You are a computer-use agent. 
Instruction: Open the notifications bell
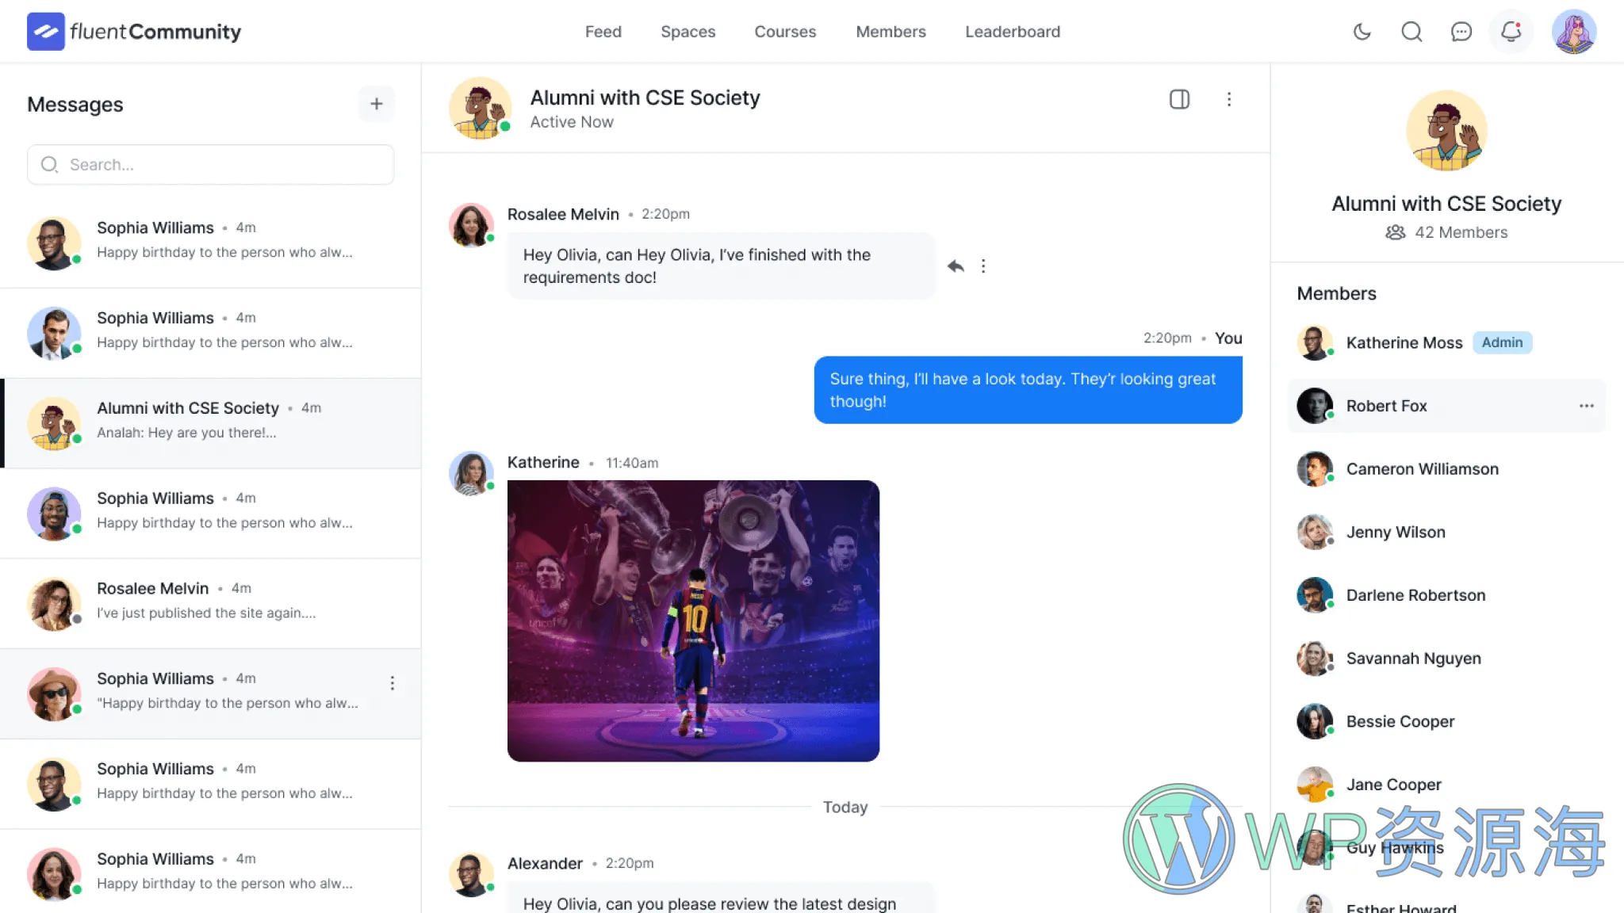pyautogui.click(x=1511, y=32)
